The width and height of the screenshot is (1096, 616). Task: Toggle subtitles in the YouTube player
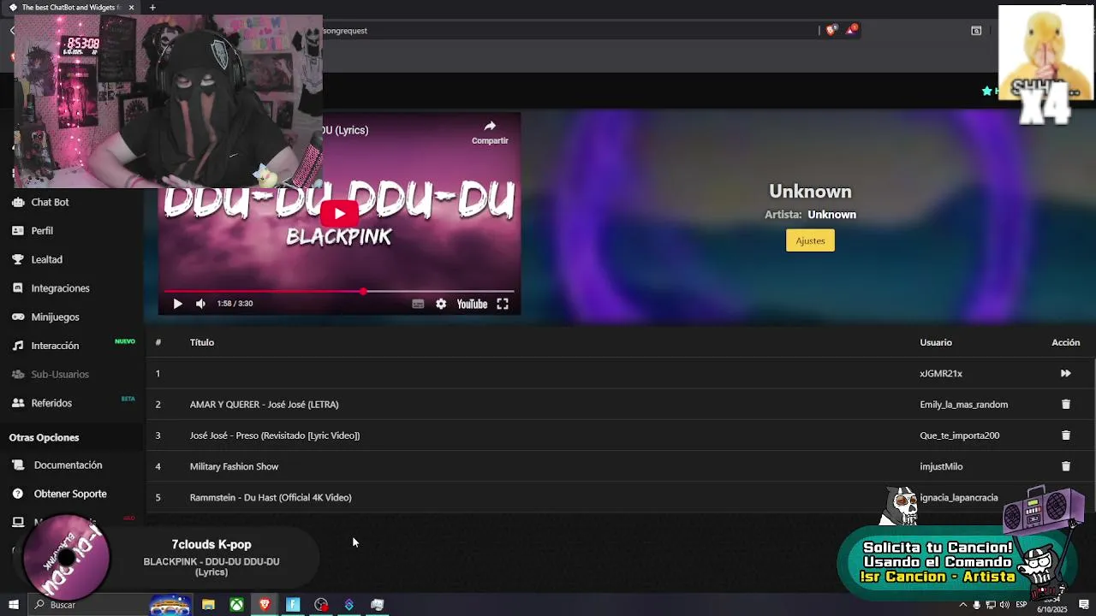coord(418,304)
